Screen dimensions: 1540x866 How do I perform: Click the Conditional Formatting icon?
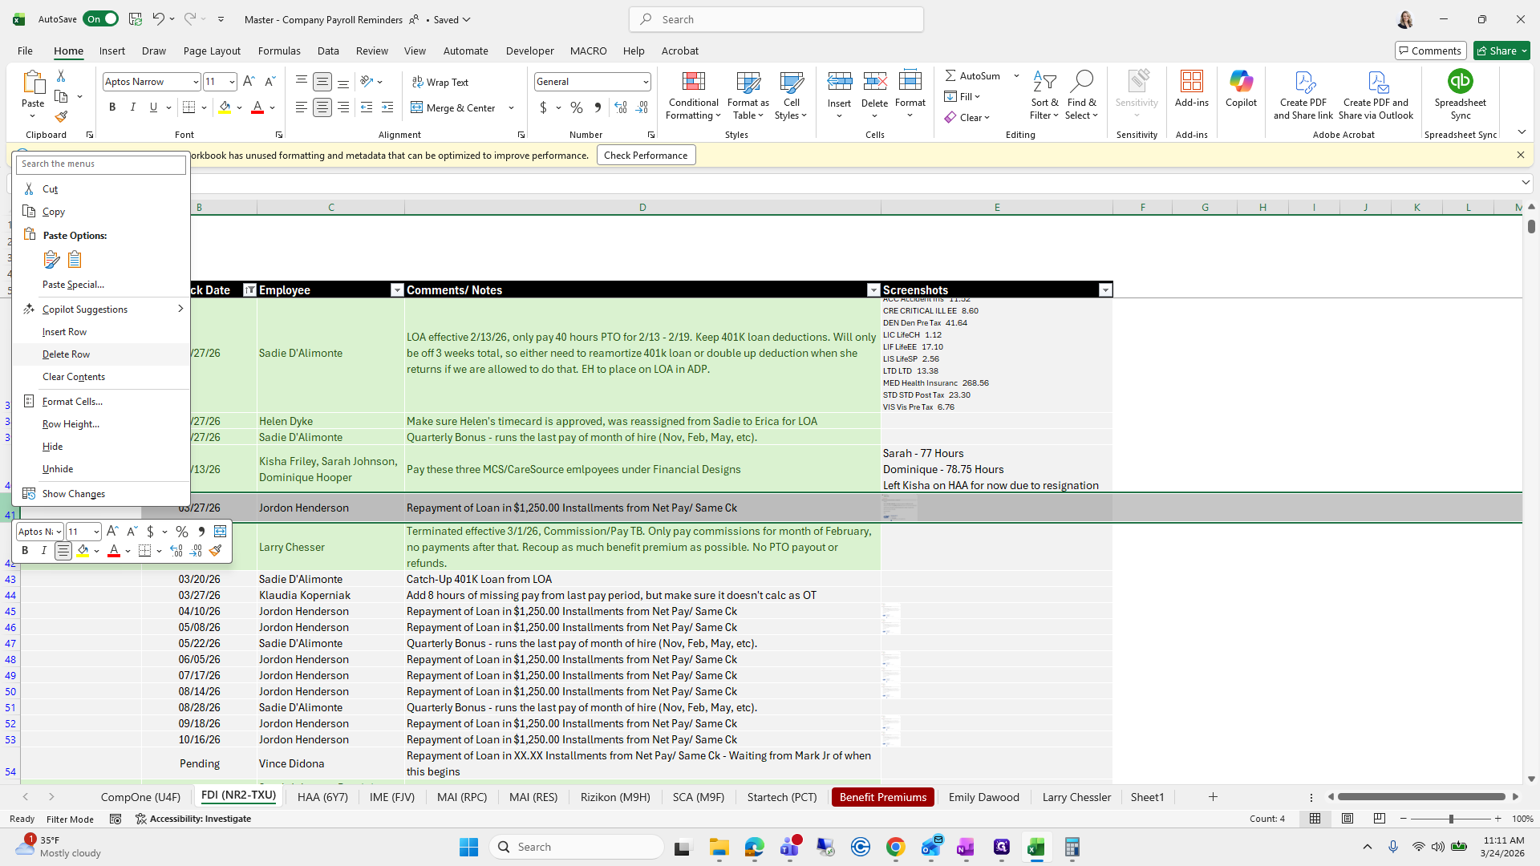pyautogui.click(x=693, y=82)
